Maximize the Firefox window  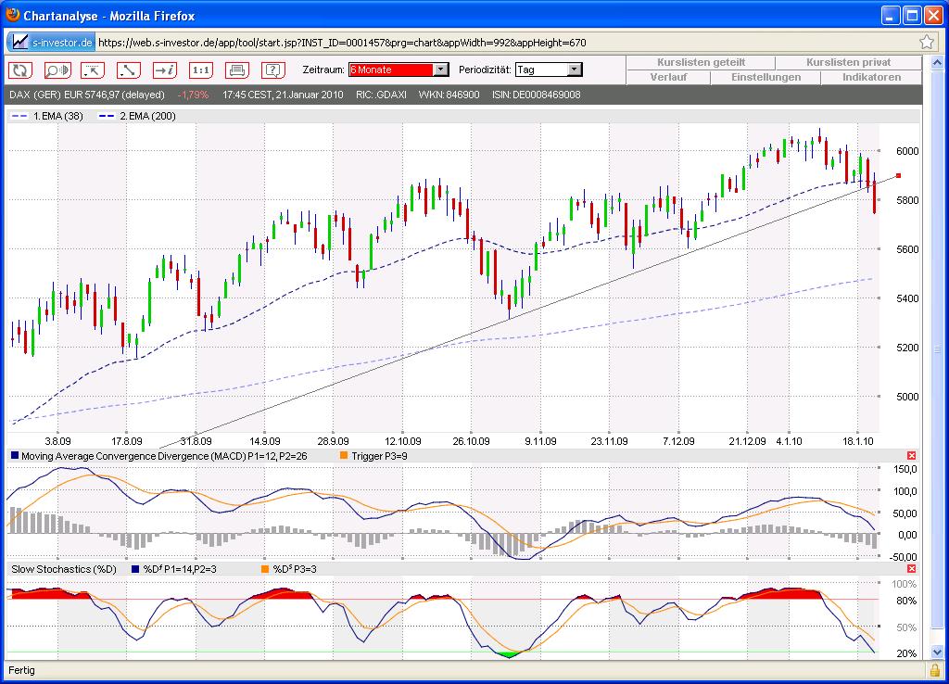tap(912, 15)
